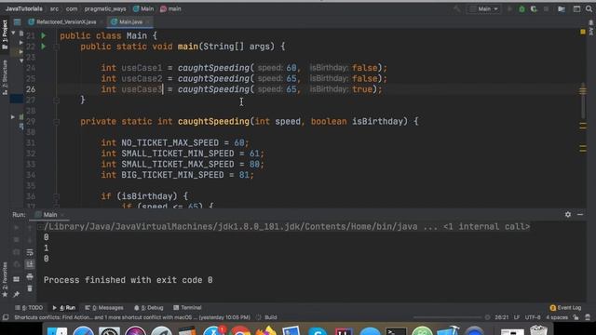Click the run gutter arrow beside the main method

[x=44, y=47]
